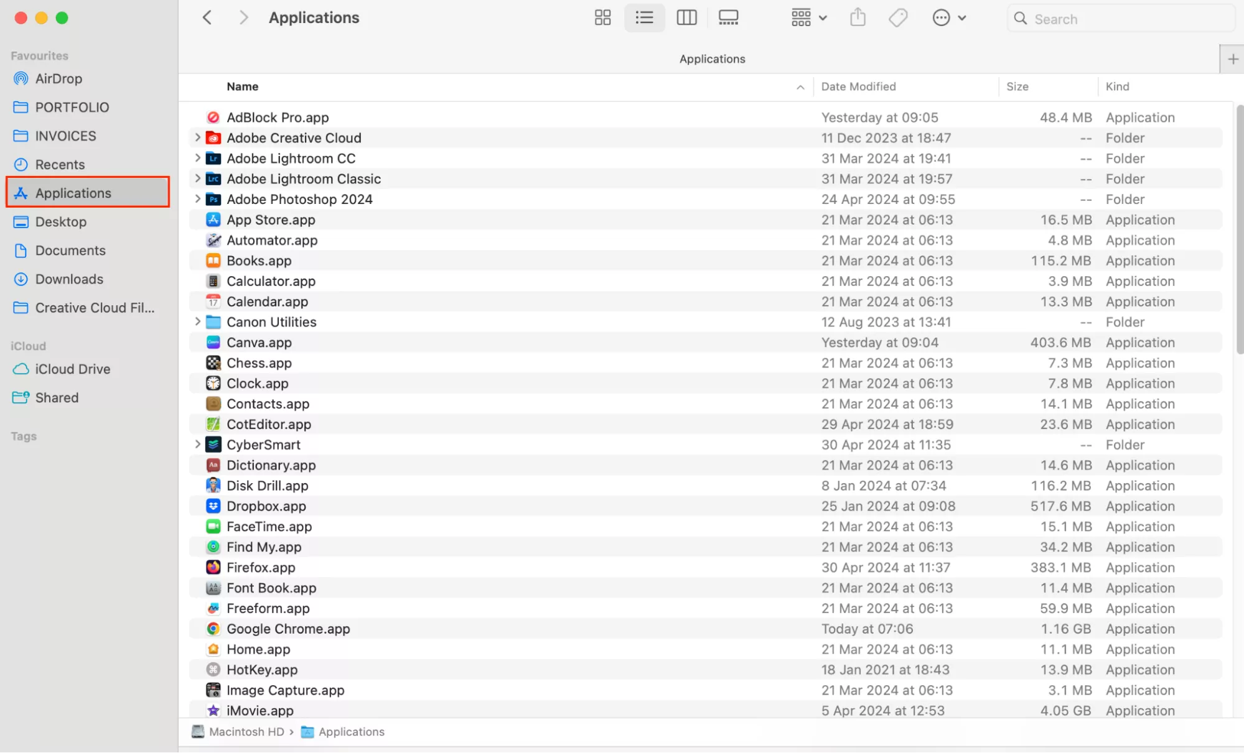Go back using the back arrow
The width and height of the screenshot is (1244, 753).
[x=207, y=17]
